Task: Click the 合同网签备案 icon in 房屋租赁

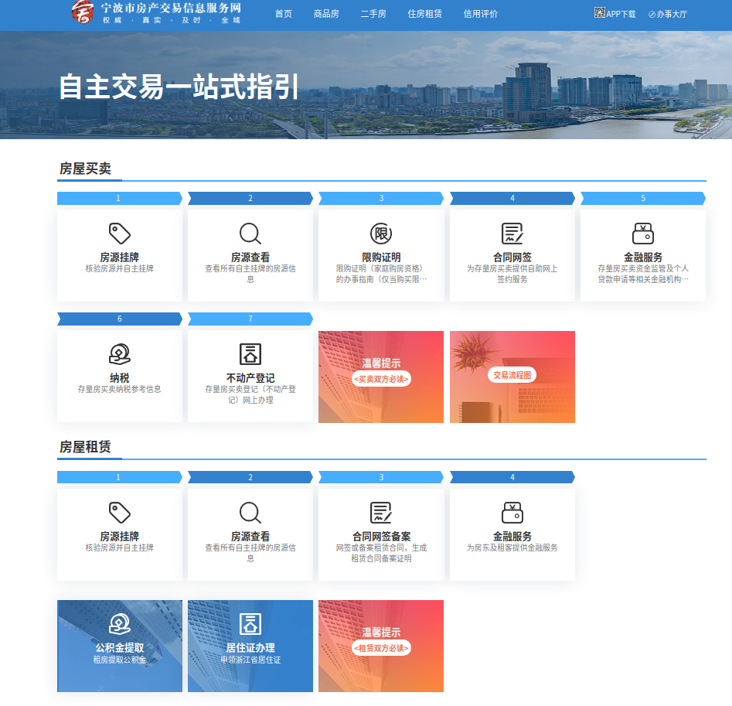Action: click(381, 512)
